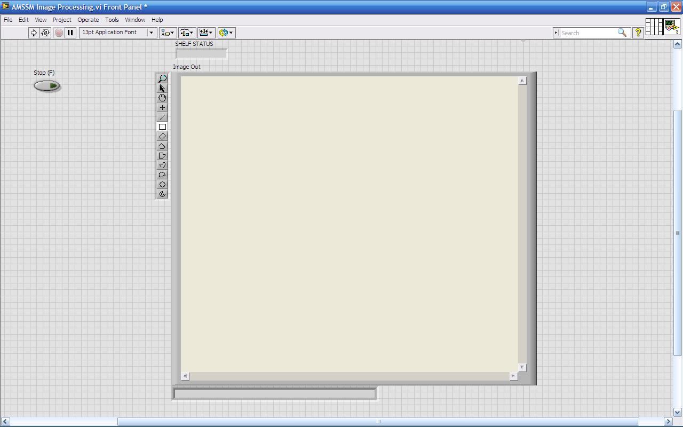Expand the Distribute Objects dropdown

(187, 33)
